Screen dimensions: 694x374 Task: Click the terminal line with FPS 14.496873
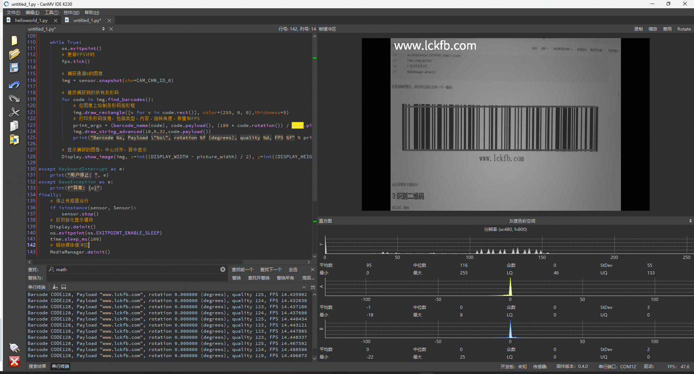coord(167,356)
